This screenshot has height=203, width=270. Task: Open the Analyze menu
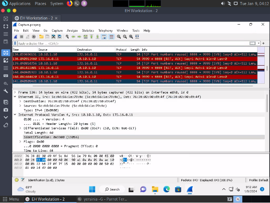coord(72,31)
